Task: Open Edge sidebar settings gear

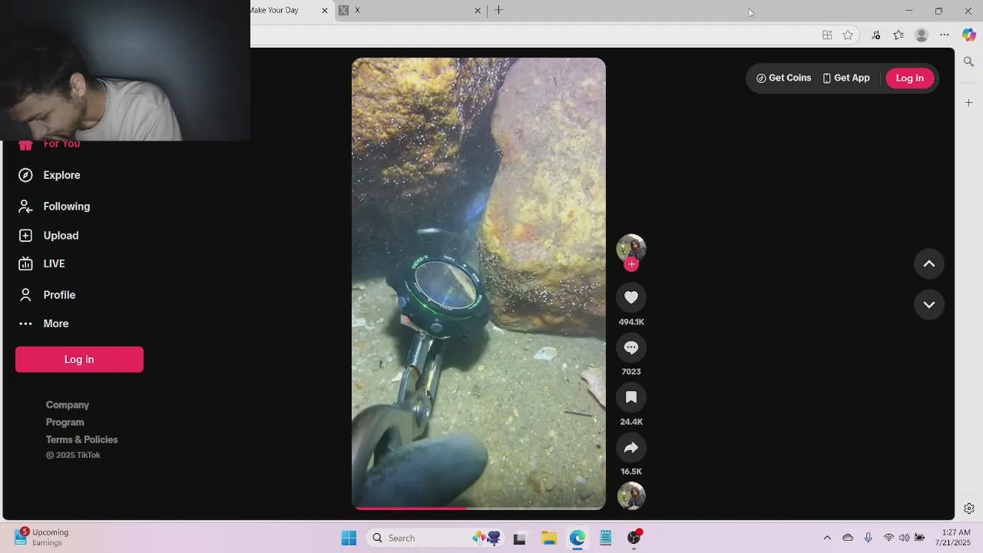Action: [x=969, y=508]
